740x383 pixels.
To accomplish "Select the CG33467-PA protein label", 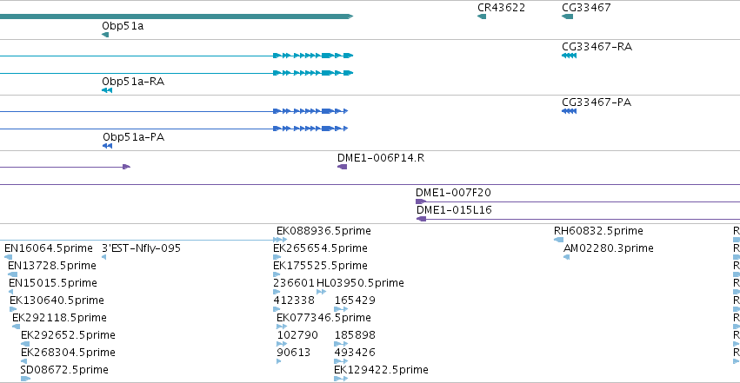I will pyautogui.click(x=597, y=102).
